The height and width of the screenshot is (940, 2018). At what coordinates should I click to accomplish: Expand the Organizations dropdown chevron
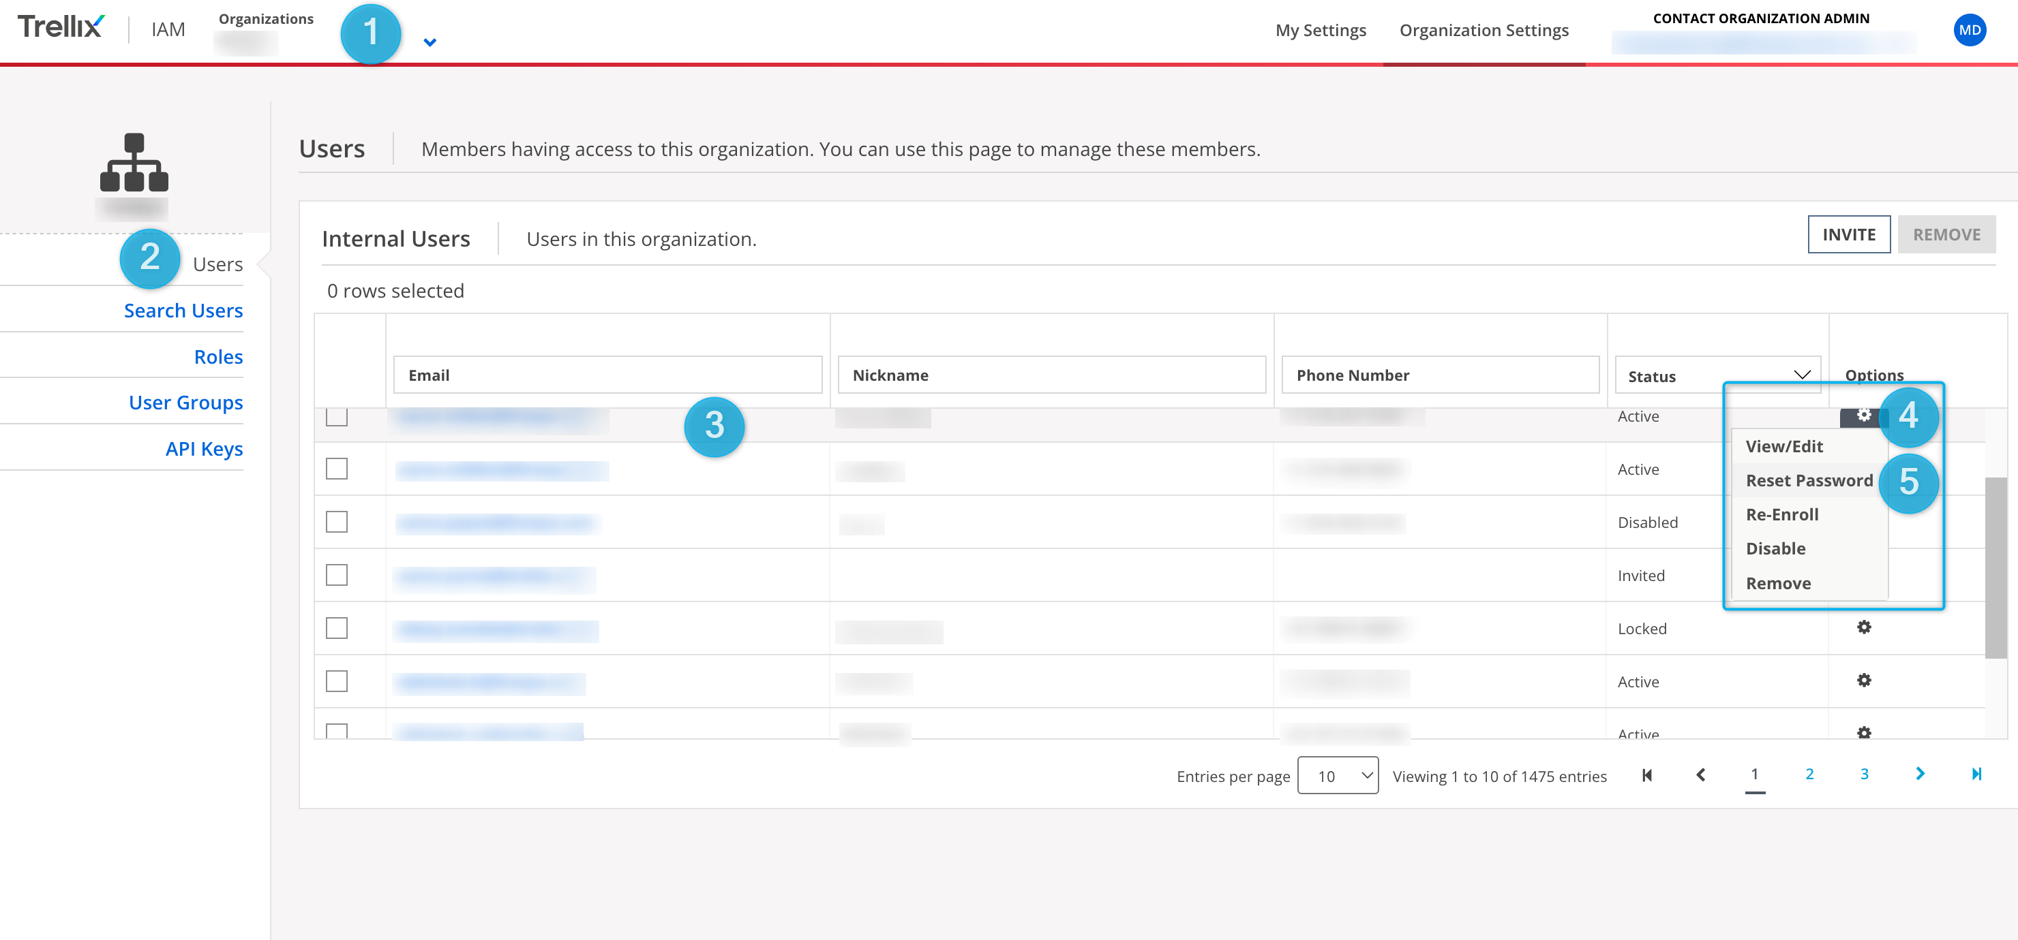430,42
